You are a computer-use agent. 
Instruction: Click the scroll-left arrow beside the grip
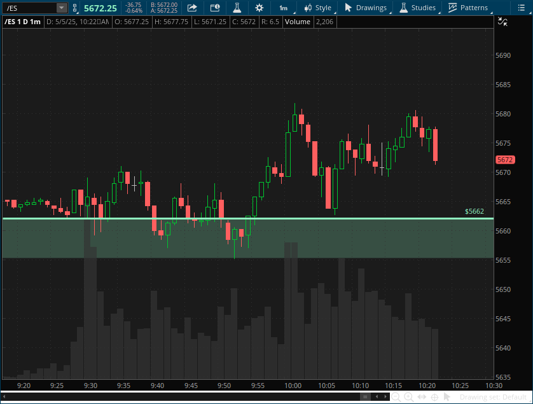377,397
